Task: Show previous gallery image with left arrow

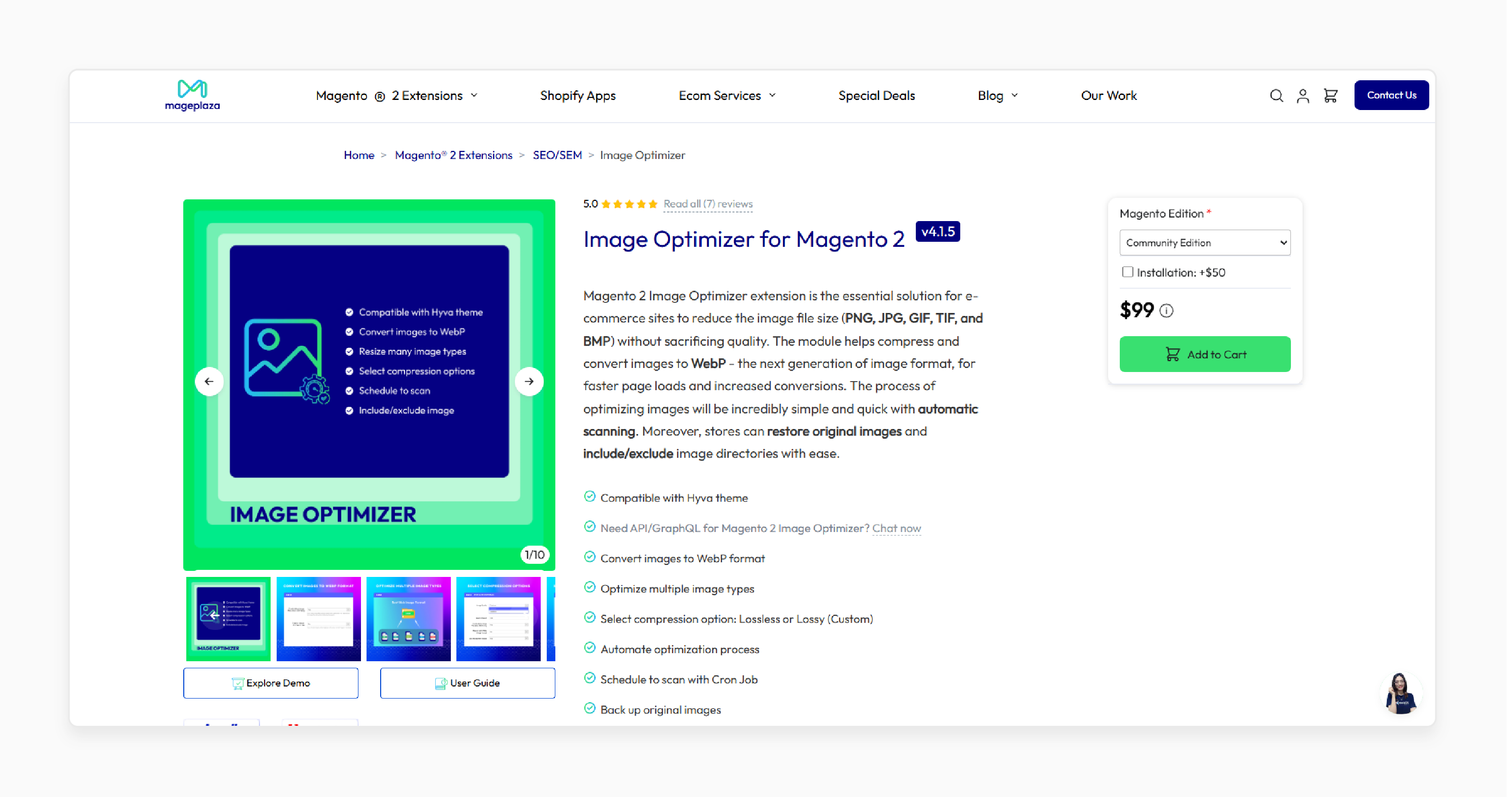Action: coord(209,381)
